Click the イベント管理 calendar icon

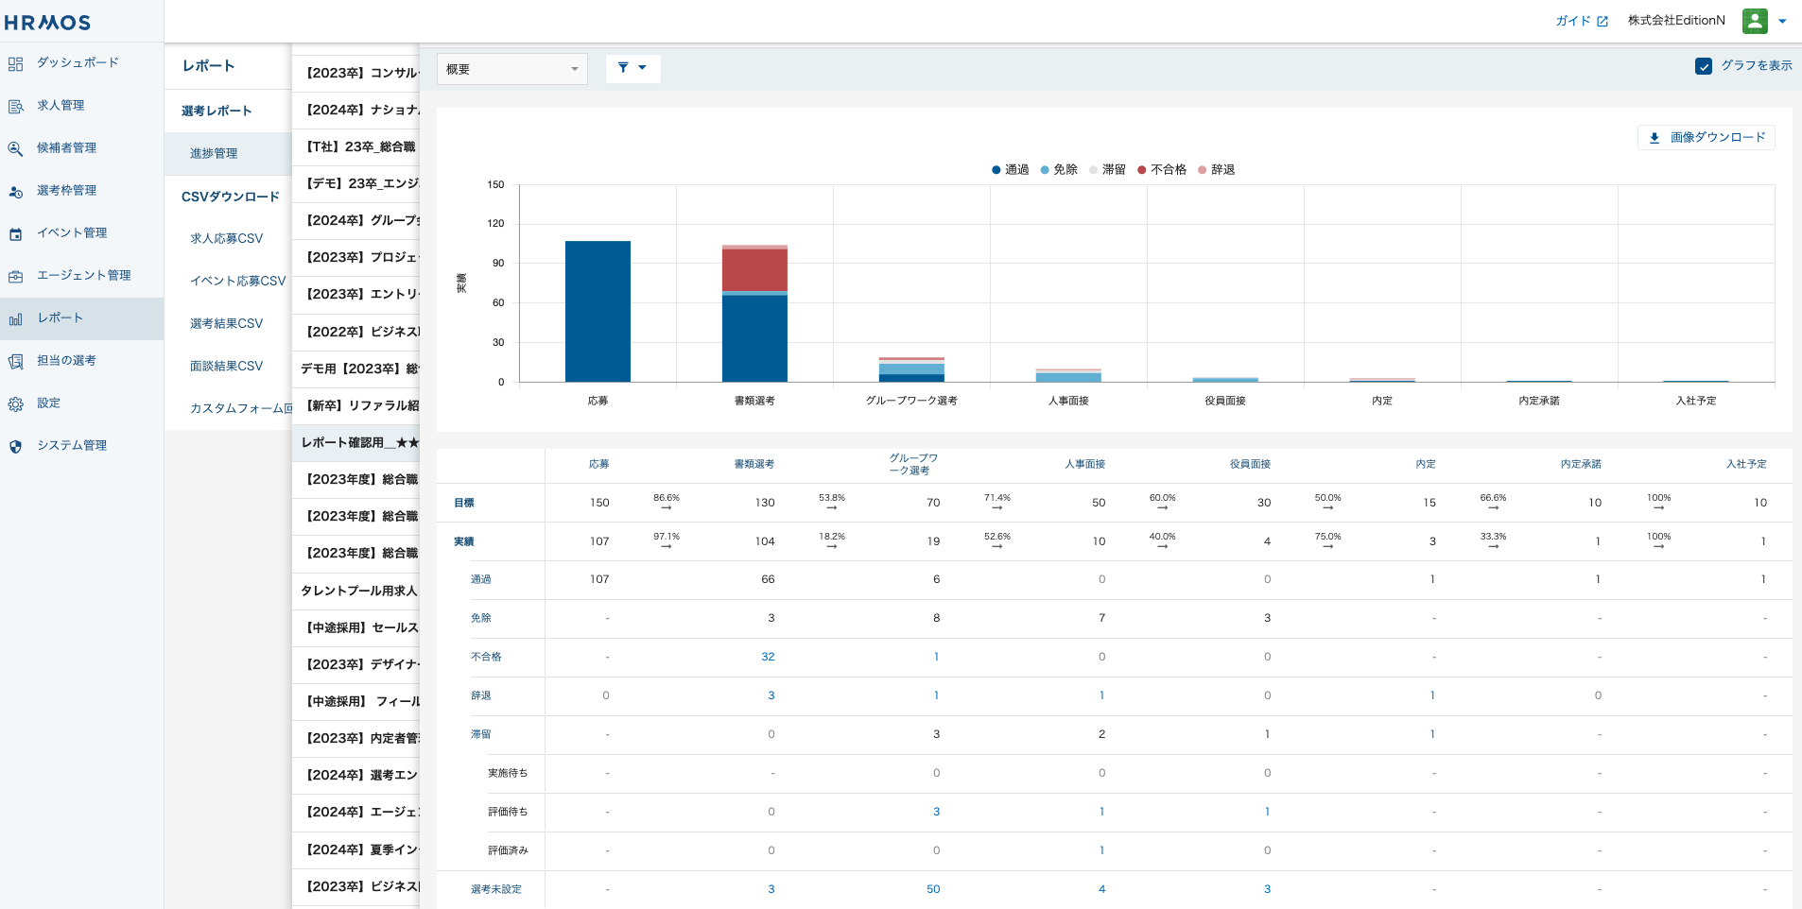pos(15,233)
